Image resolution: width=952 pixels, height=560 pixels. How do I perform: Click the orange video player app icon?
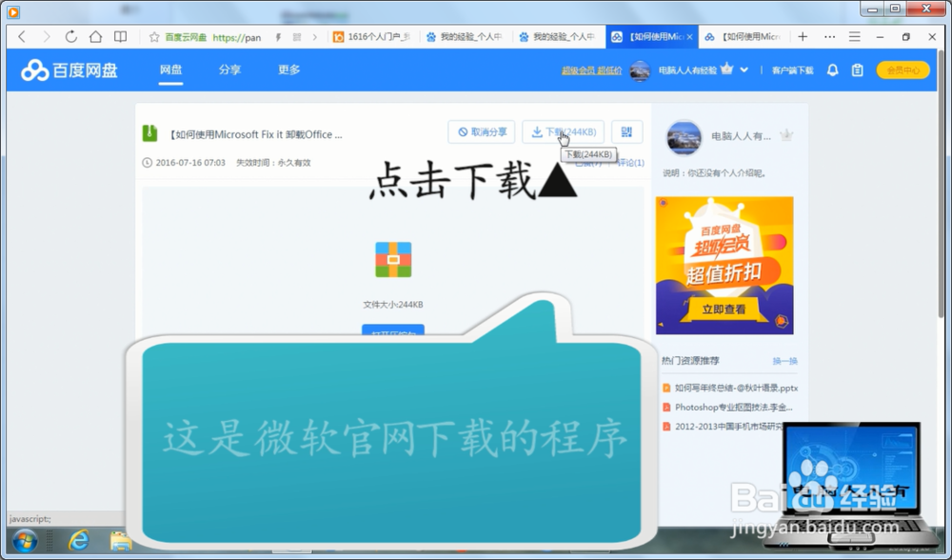coord(13,11)
